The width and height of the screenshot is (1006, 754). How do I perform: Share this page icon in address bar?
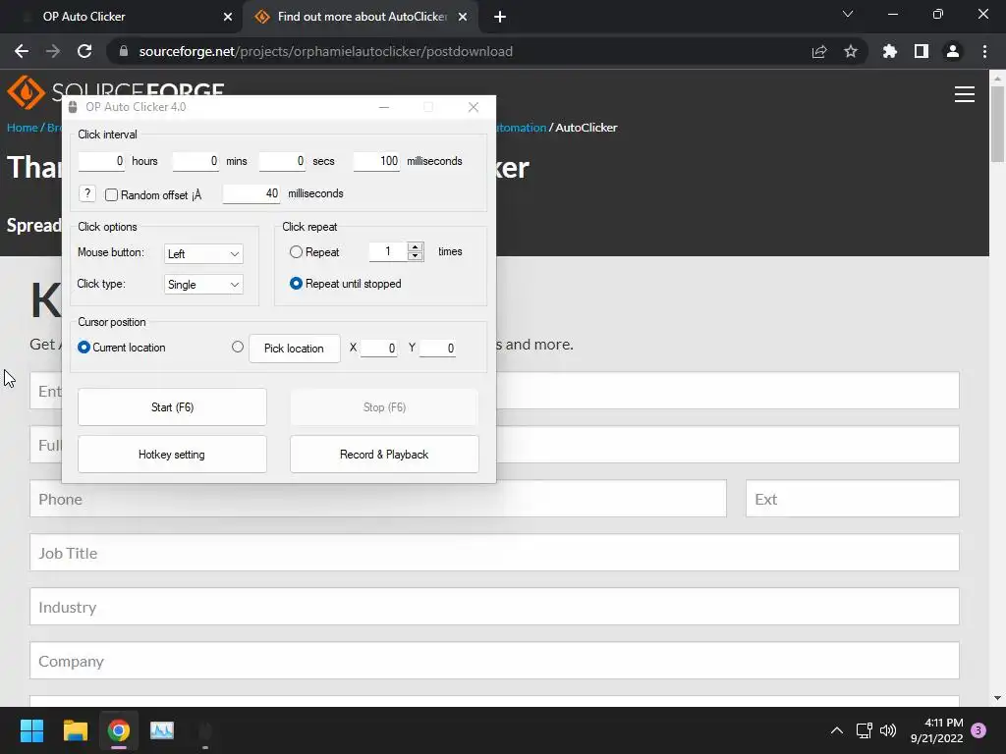click(819, 51)
